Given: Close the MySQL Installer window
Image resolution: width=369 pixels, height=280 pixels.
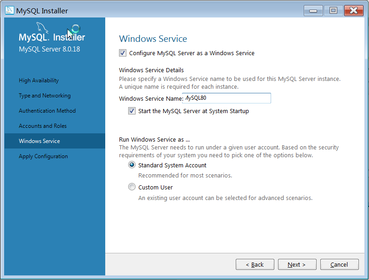Looking at the screenshot, I should pyautogui.click(x=354, y=11).
